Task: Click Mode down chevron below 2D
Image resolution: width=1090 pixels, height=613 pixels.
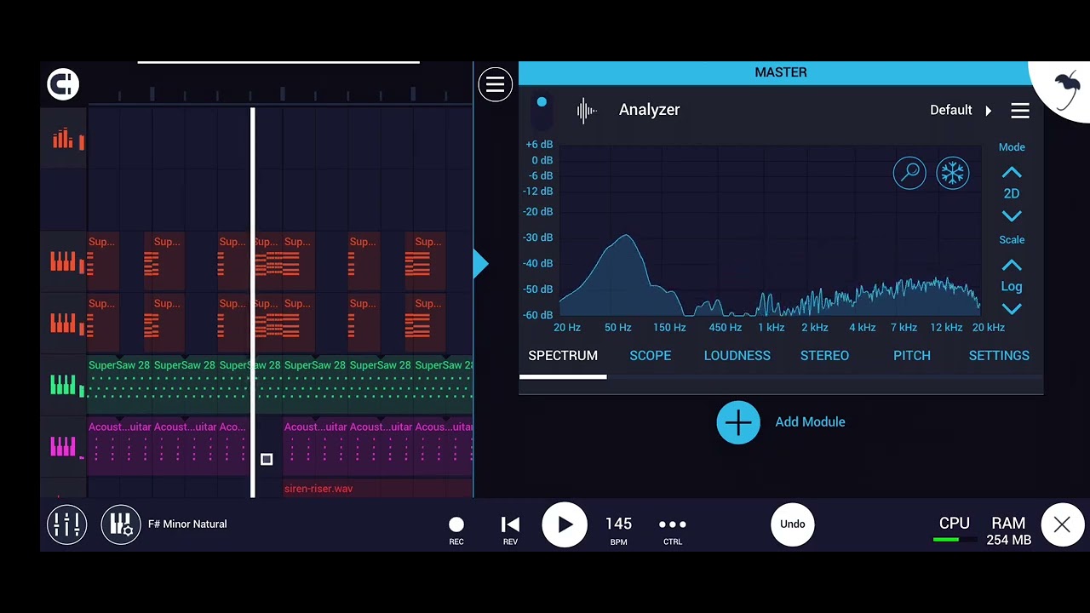Action: 1012,216
